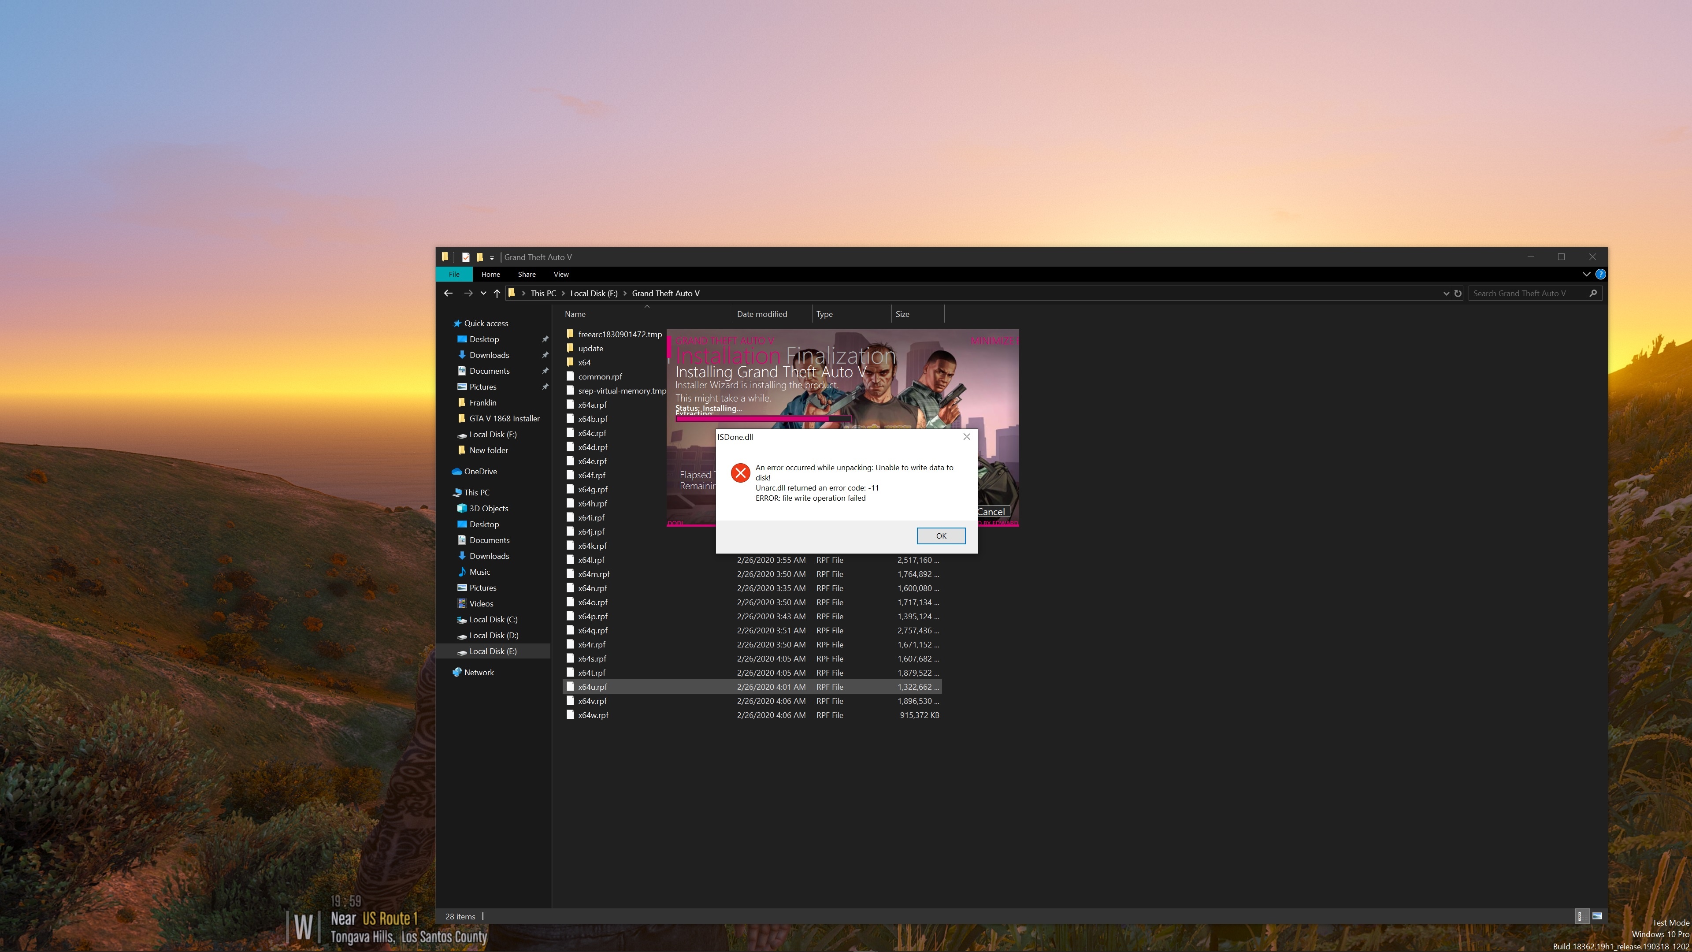Switch to large icons view in status bar

(x=1597, y=916)
